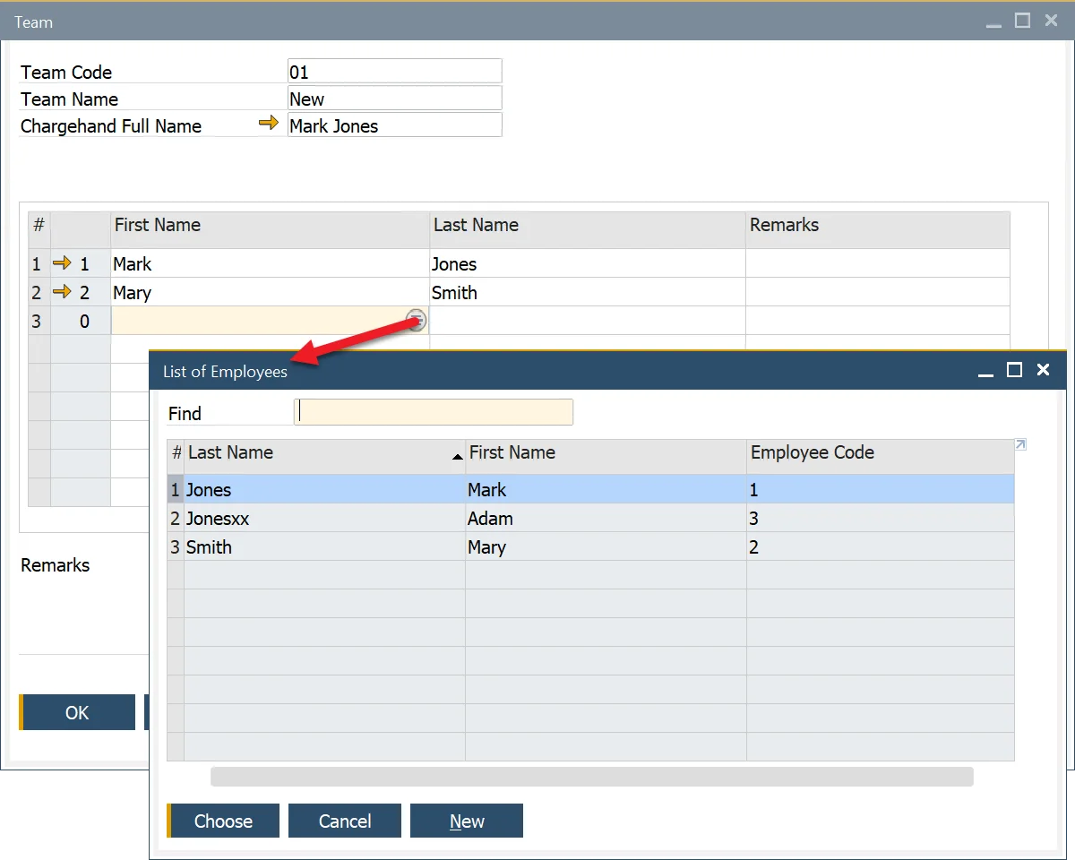Click the form settings icon above employee list
The height and width of the screenshot is (860, 1075).
(x=1020, y=444)
